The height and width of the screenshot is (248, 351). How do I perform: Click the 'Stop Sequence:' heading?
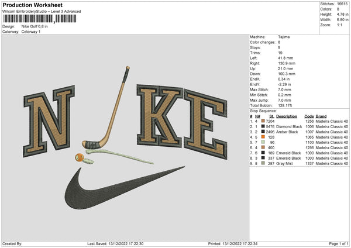click(x=263, y=111)
